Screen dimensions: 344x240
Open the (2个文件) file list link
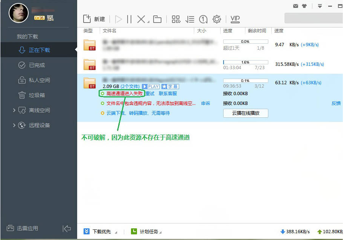pos(130,87)
